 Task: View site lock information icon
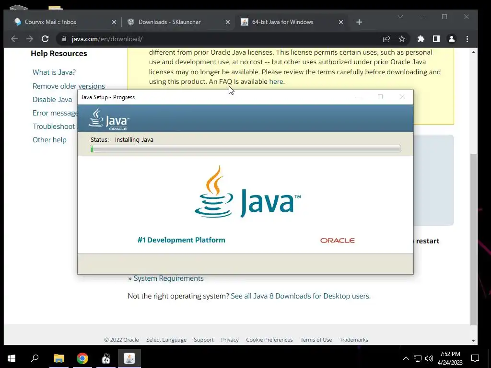(64, 39)
